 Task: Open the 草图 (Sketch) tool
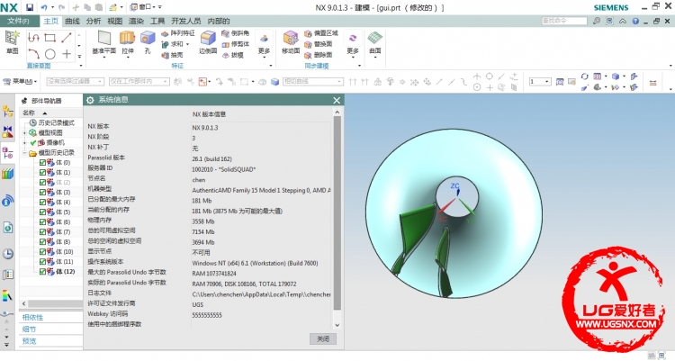[x=12, y=42]
